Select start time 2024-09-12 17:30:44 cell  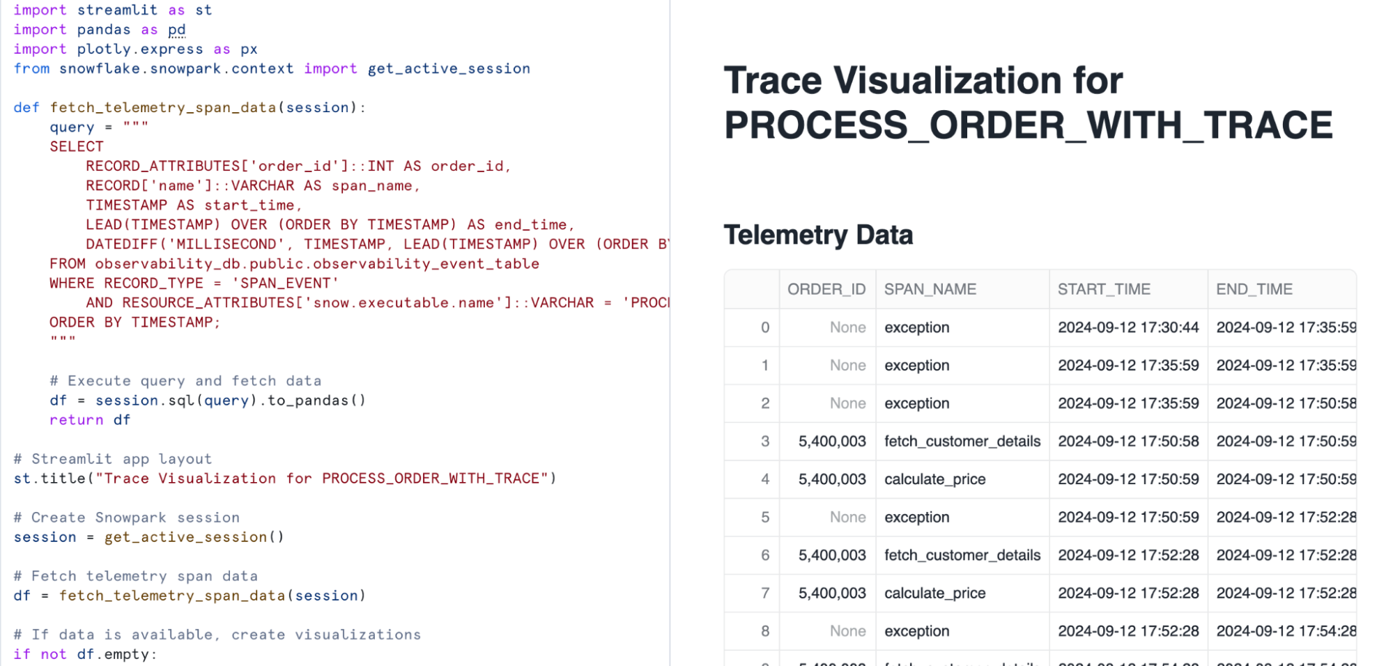(1128, 327)
